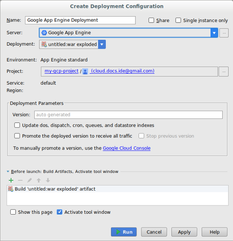Click the pencil edit task icon
Image resolution: width=233 pixels, height=241 pixels.
click(29, 180)
